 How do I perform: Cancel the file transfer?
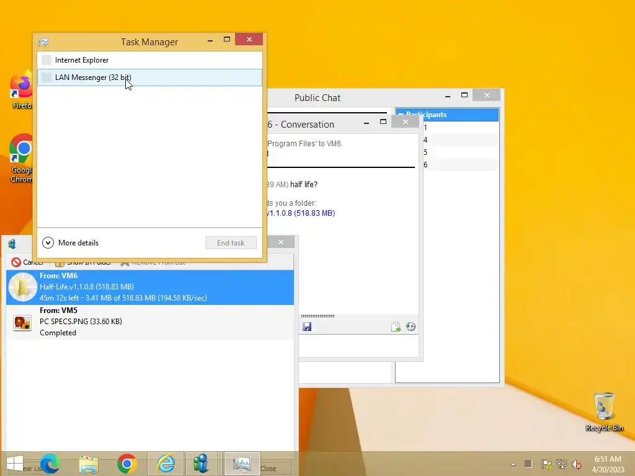(27, 262)
